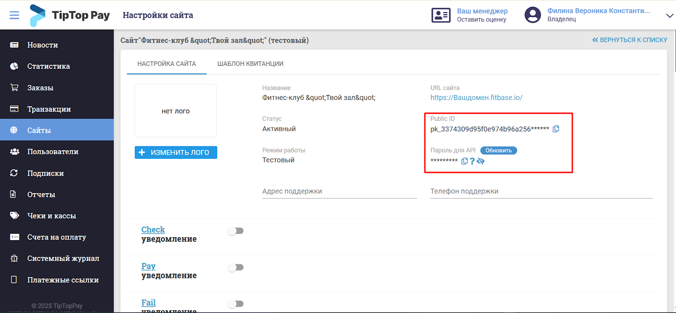Screen dimensions: 676x313
Task: Copy the Public ID
Action: click(x=556, y=129)
